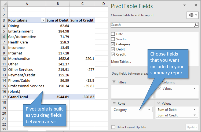Image resolution: width=201 pixels, height=132 pixels.
Task: Check the Date field checkbox
Action: (113, 34)
